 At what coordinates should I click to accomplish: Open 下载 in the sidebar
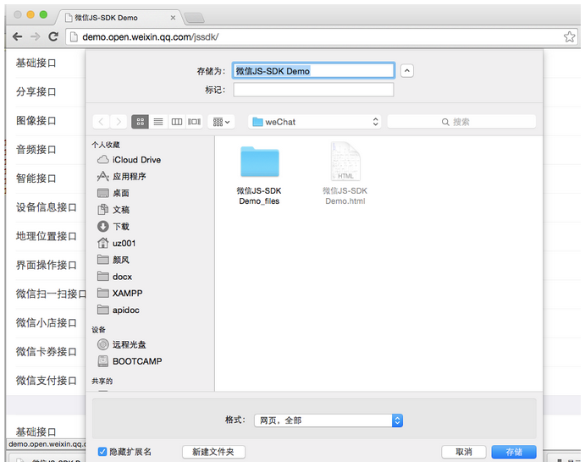[x=113, y=226]
